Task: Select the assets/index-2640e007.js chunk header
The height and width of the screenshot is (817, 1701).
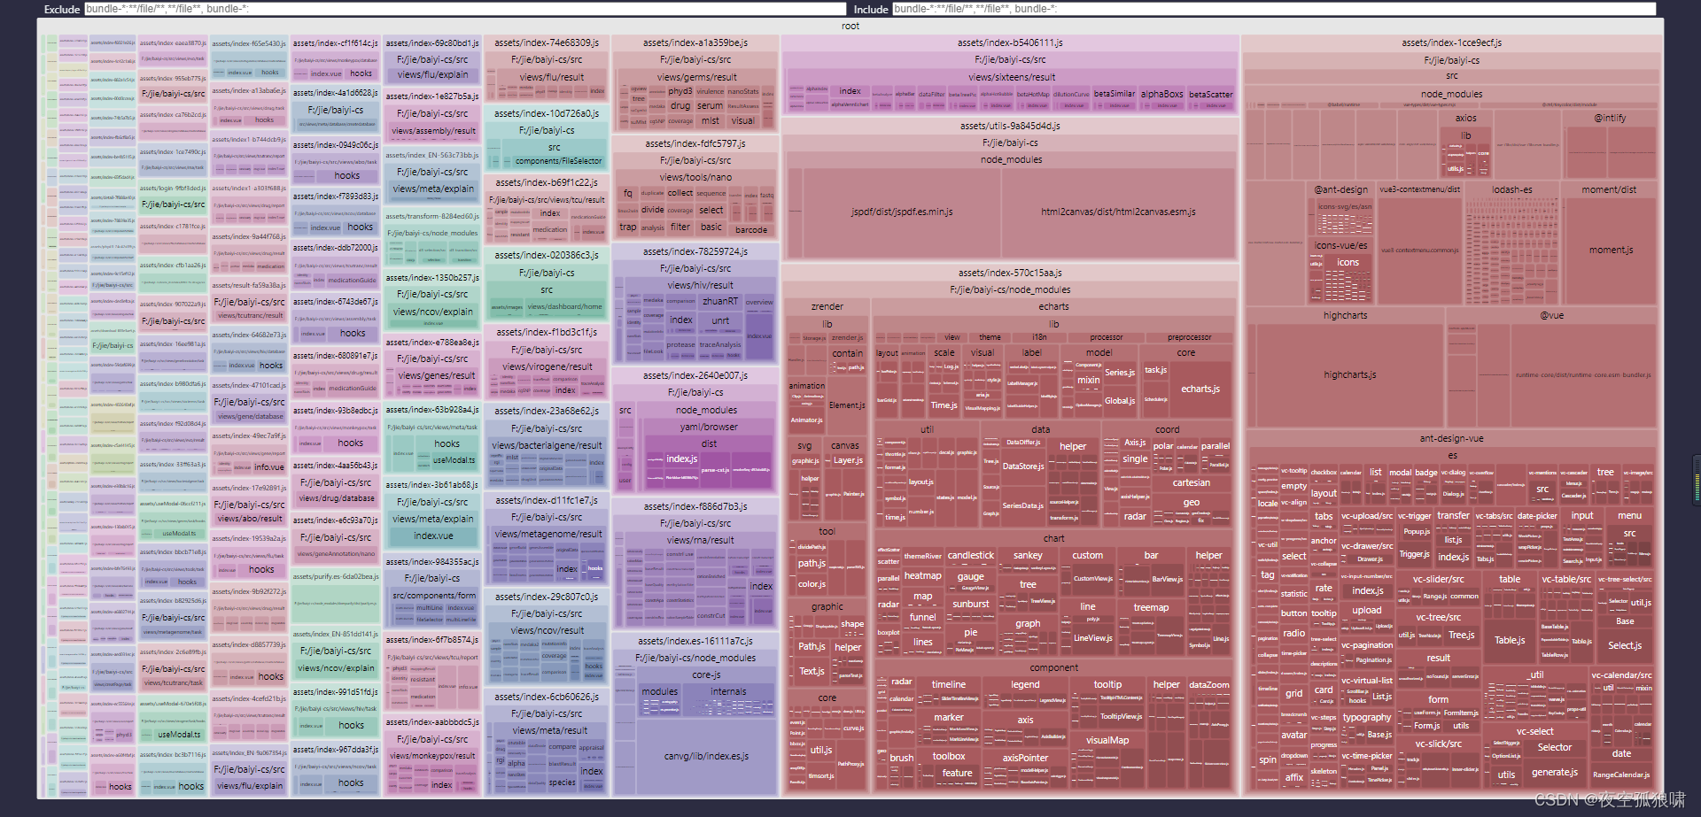Action: pos(695,375)
